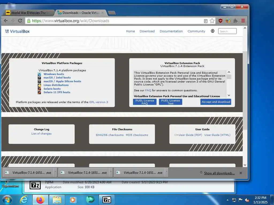
Task: Open the extensions puzzle piece icon
Action: (x=235, y=21)
